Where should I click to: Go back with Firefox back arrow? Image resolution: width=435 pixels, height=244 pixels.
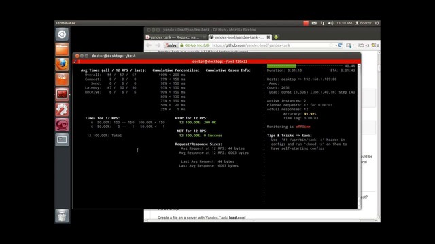149,45
